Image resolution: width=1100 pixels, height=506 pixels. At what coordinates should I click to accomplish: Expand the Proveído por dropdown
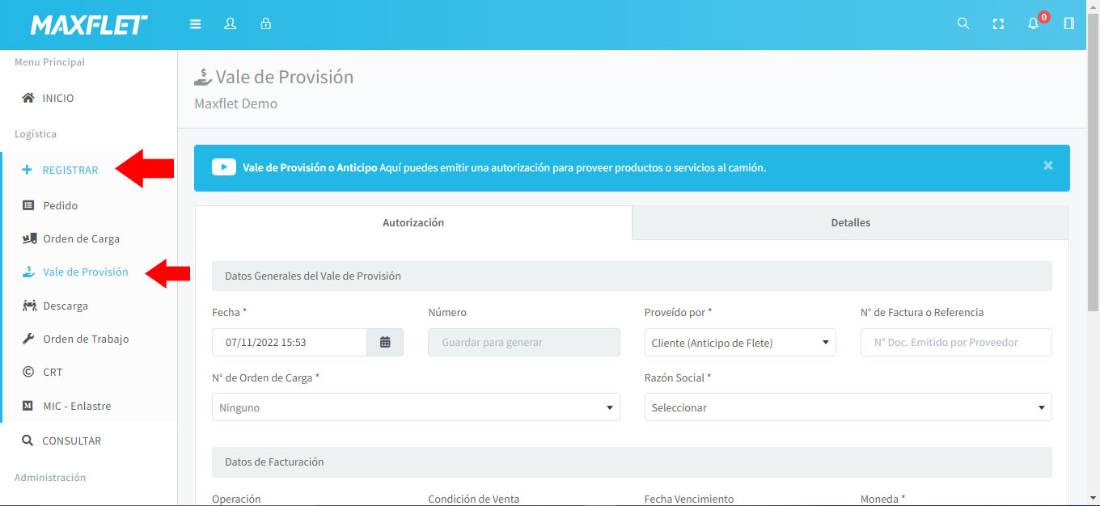[x=739, y=343]
